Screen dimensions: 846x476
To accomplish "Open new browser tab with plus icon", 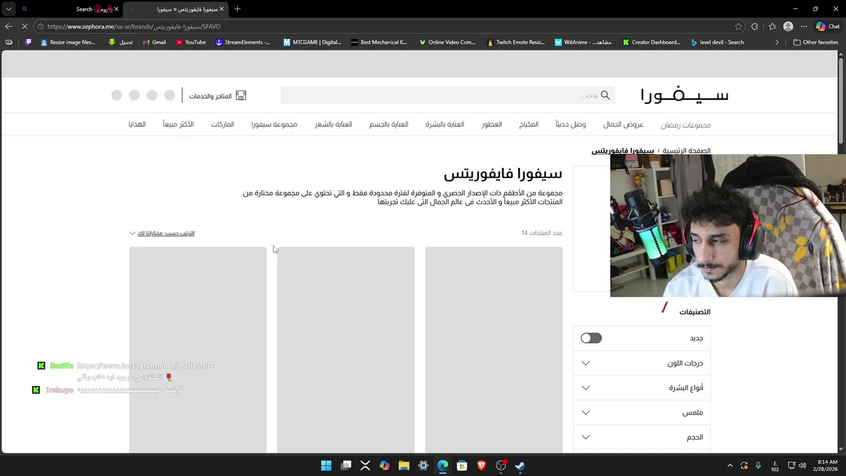I will 237,9.
